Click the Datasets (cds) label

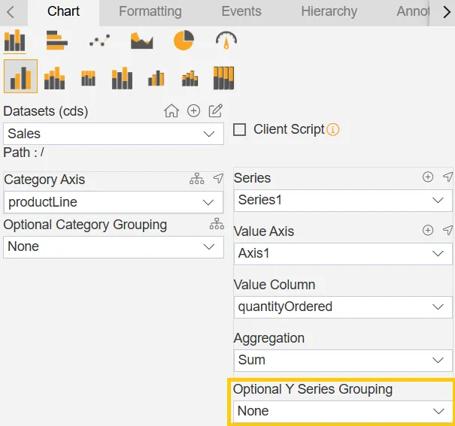(46, 111)
